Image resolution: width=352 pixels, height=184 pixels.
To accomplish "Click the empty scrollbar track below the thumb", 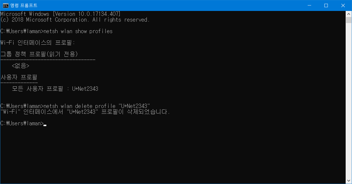I will 349,101.
